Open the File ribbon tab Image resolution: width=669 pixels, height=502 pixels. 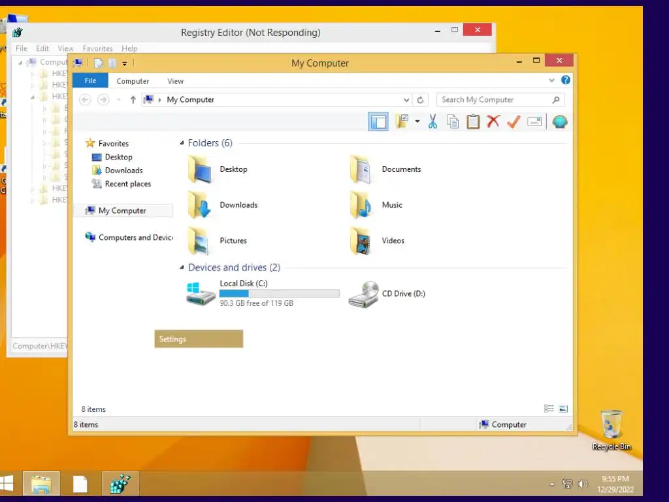tap(90, 80)
